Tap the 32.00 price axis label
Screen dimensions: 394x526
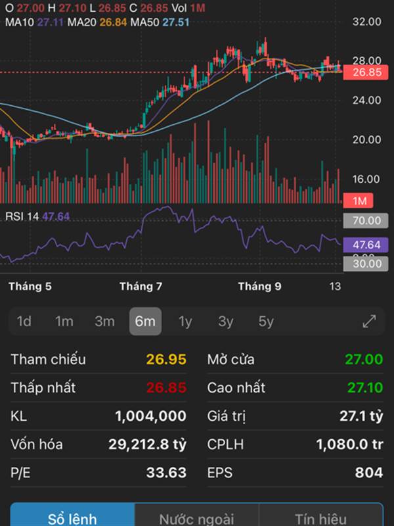pos(366,22)
